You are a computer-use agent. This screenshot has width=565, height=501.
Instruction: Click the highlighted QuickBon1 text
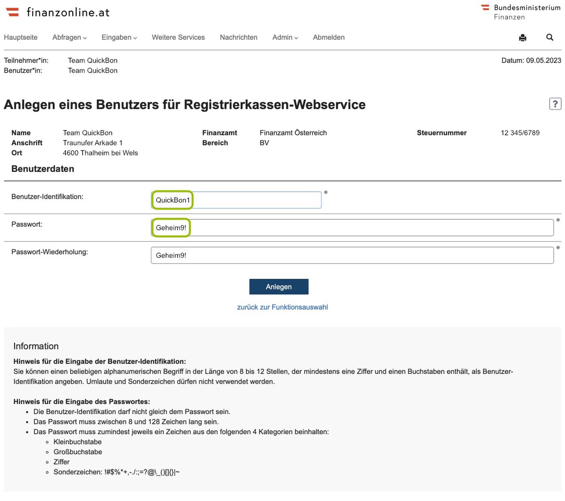[172, 200]
